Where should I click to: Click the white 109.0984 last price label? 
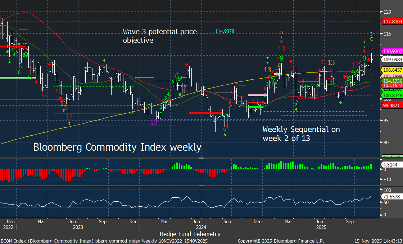coord(392,59)
